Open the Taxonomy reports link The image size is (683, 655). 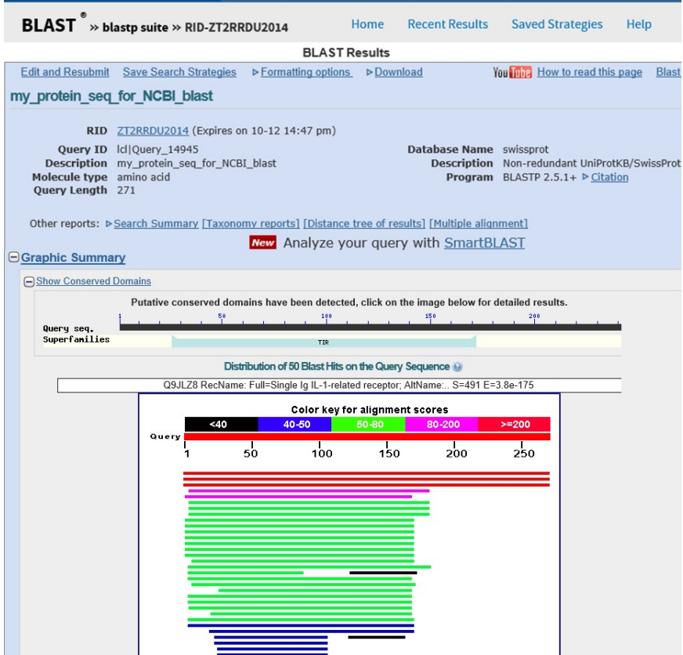(251, 223)
